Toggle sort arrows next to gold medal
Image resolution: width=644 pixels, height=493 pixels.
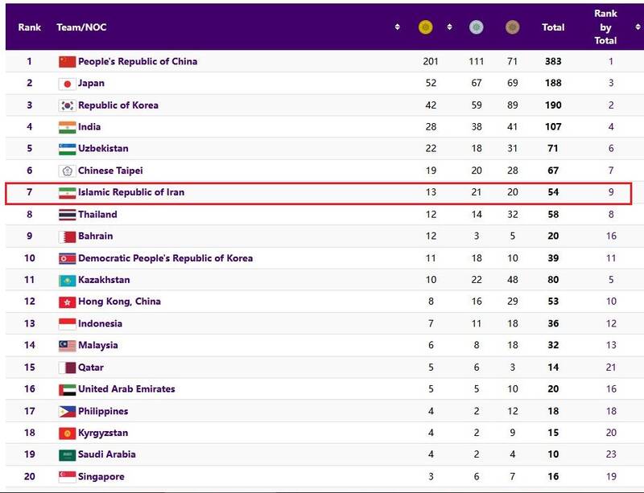449,27
